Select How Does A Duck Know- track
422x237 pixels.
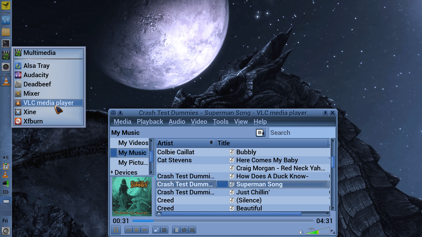coord(243,176)
